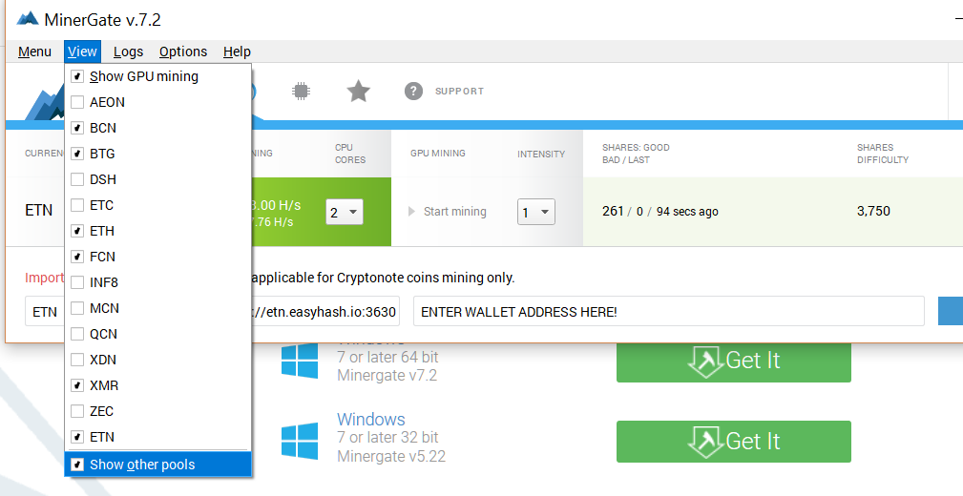
Task: Click the SUPPORT link in the toolbar
Action: [x=459, y=92]
